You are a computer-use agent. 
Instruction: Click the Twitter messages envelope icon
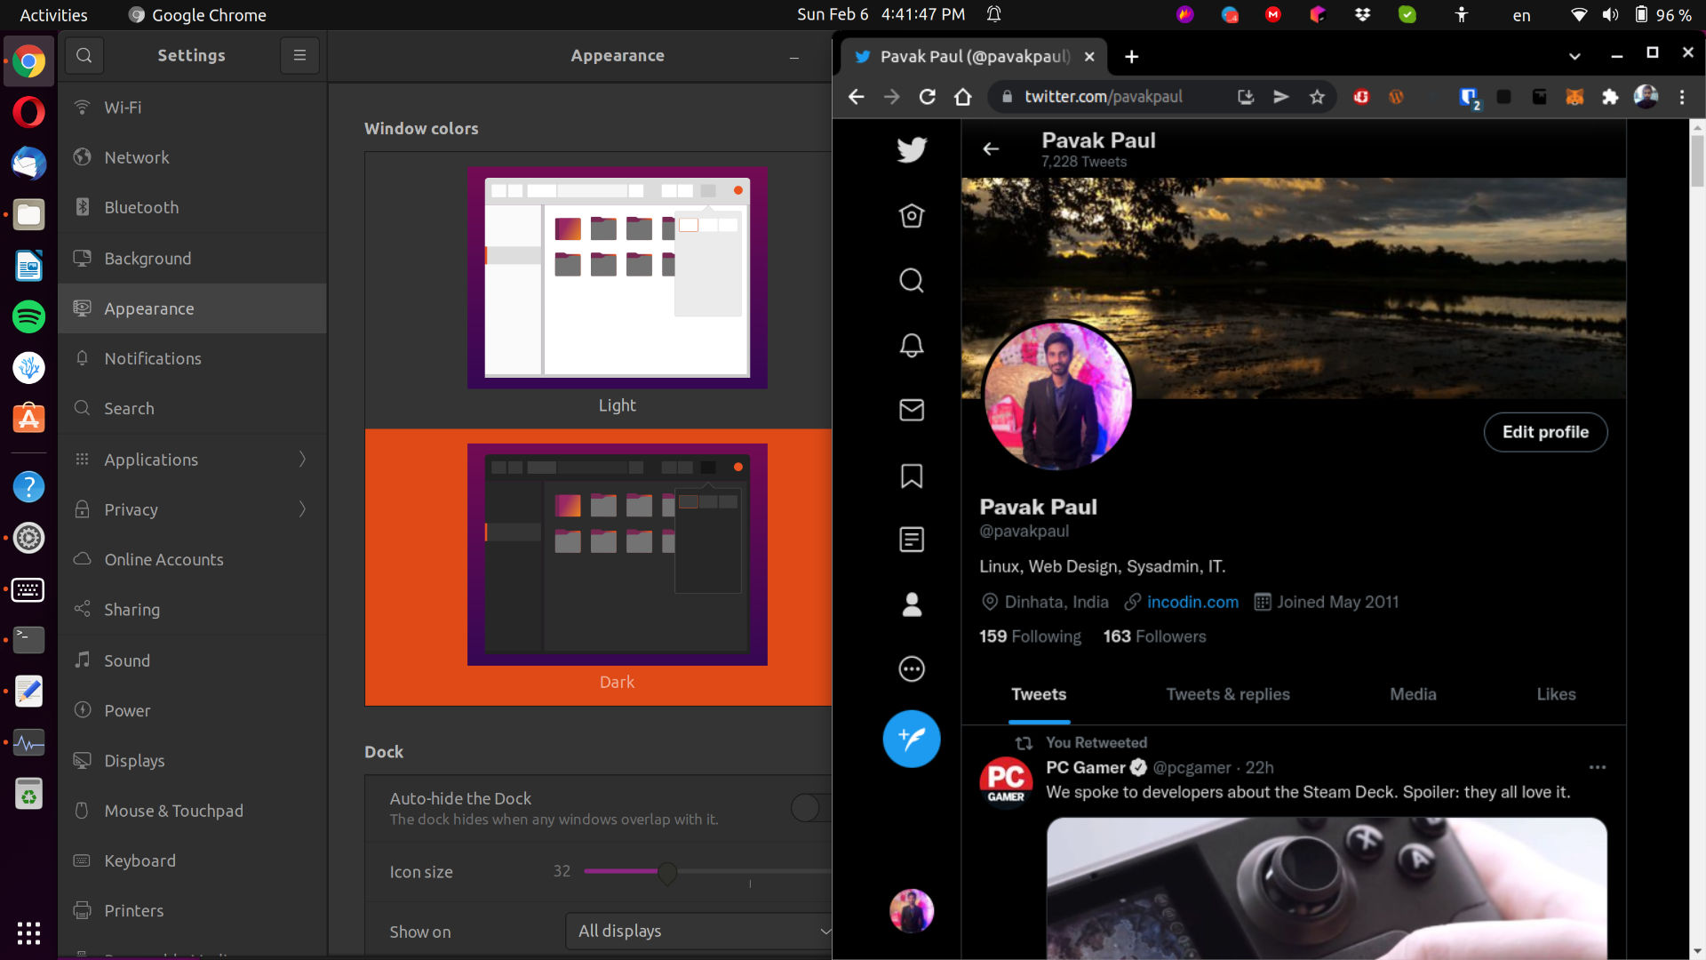(912, 411)
